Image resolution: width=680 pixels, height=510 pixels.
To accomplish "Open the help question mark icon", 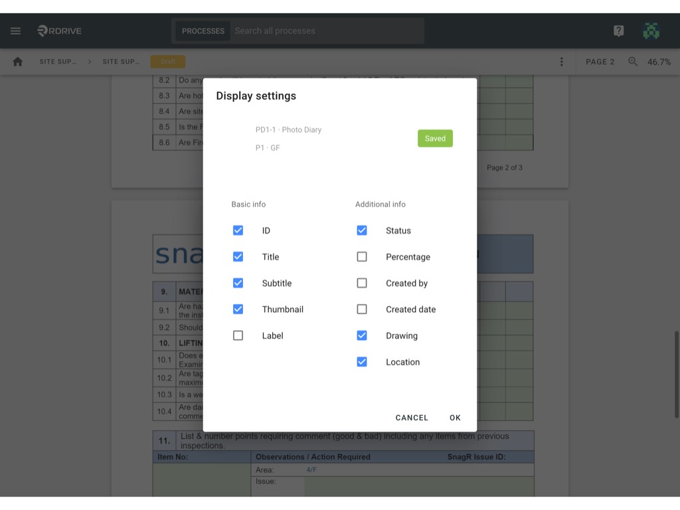I will [x=618, y=31].
